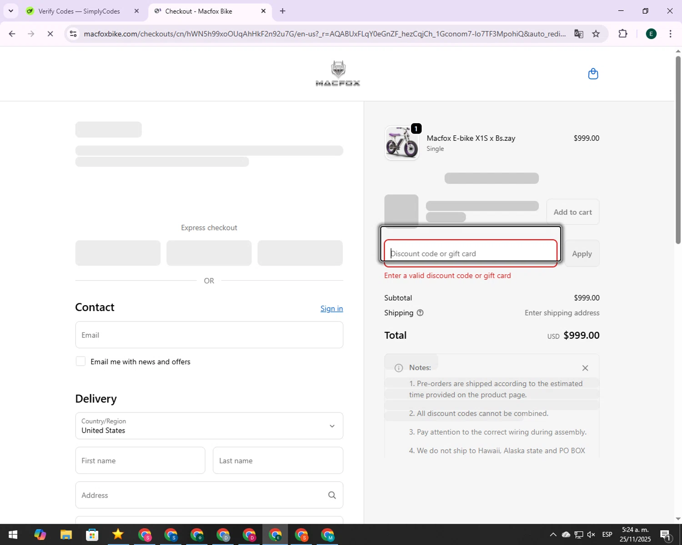Open Microsoft Store from the taskbar
Viewport: 682px width, 545px height.
[92, 535]
